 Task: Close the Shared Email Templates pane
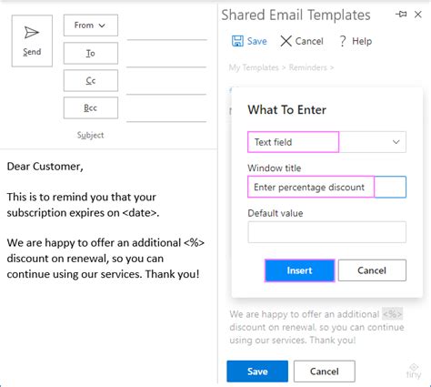[x=418, y=15]
